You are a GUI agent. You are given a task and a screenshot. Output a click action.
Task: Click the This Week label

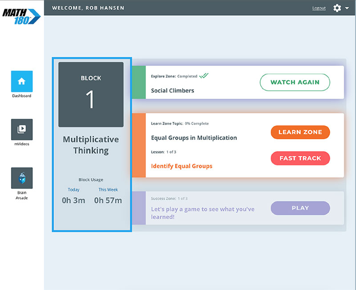pos(108,190)
